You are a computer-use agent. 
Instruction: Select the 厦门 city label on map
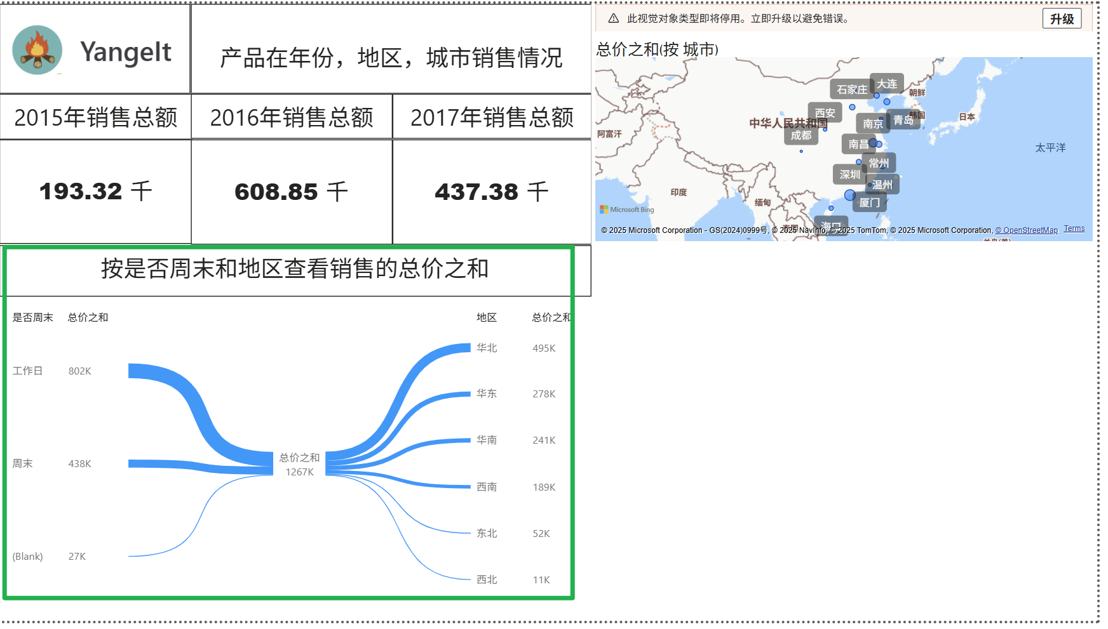coord(869,202)
